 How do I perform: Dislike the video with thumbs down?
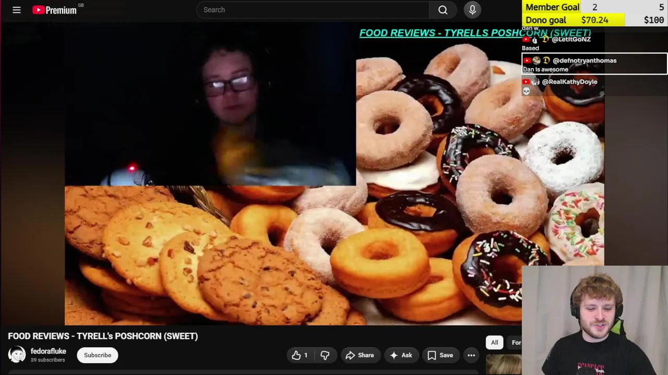click(x=325, y=355)
